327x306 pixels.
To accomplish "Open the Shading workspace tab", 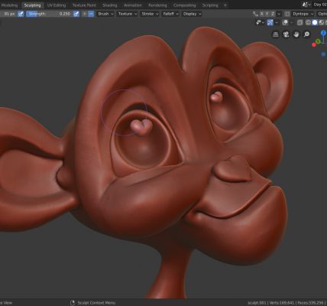I will click(x=110, y=5).
